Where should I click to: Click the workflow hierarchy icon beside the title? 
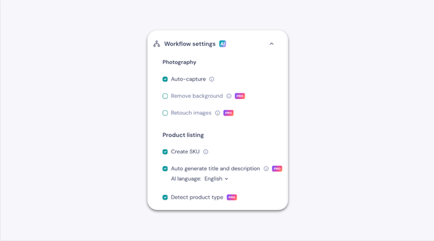[x=156, y=44]
